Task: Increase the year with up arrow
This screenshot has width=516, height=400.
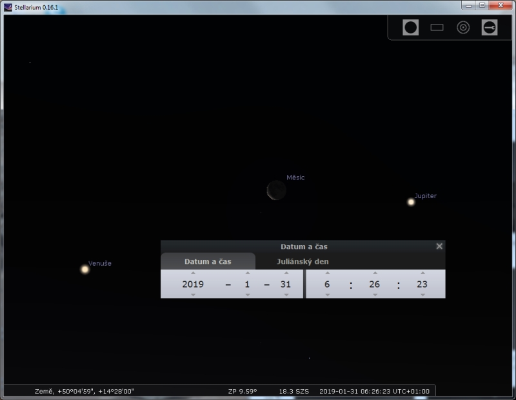Action: tap(193, 273)
